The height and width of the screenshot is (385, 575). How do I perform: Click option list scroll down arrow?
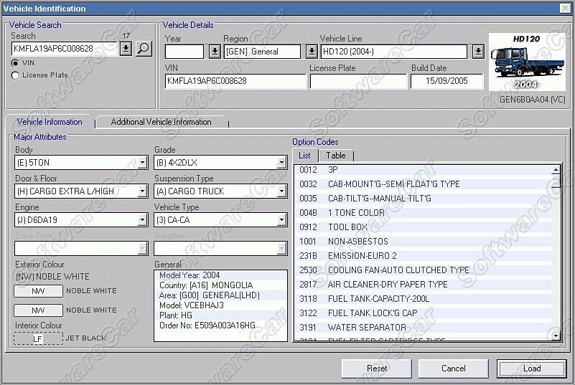point(556,336)
